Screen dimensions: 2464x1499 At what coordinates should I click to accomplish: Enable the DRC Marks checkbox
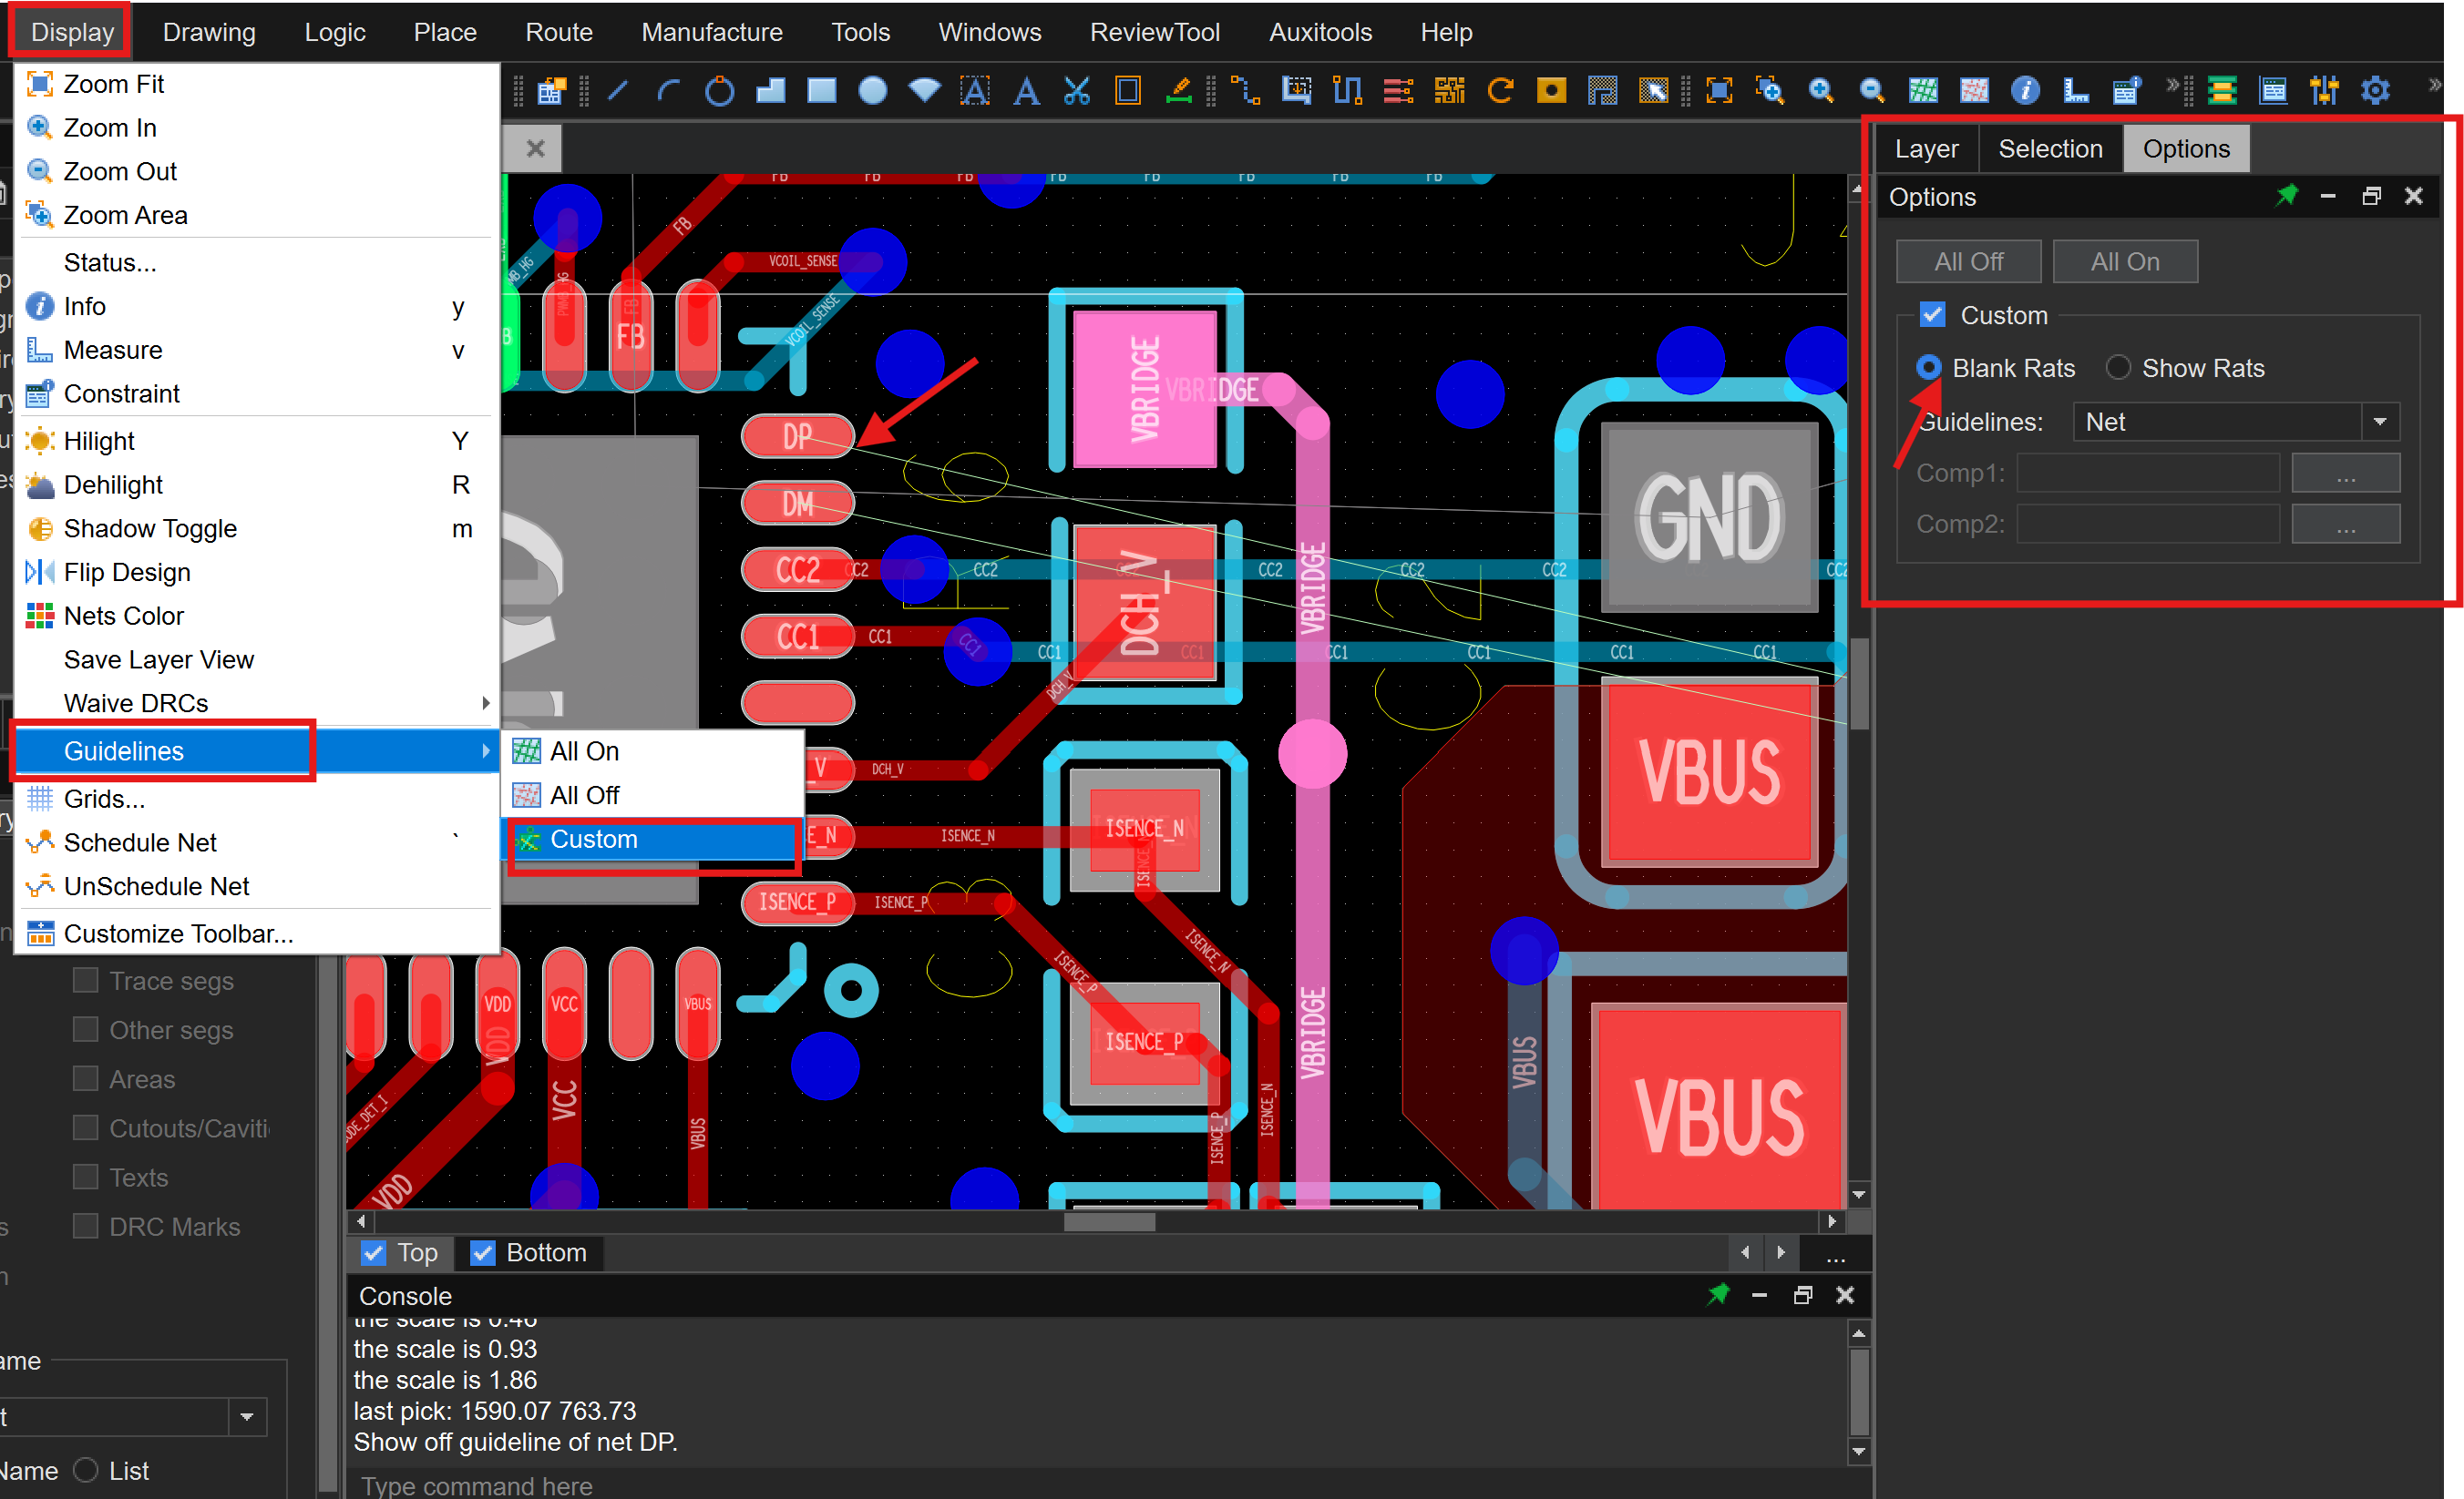tap(86, 1226)
